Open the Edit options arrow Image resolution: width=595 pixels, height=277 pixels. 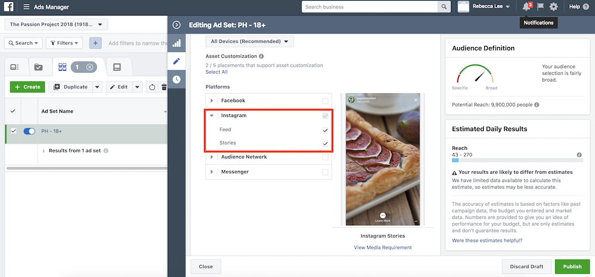[137, 87]
